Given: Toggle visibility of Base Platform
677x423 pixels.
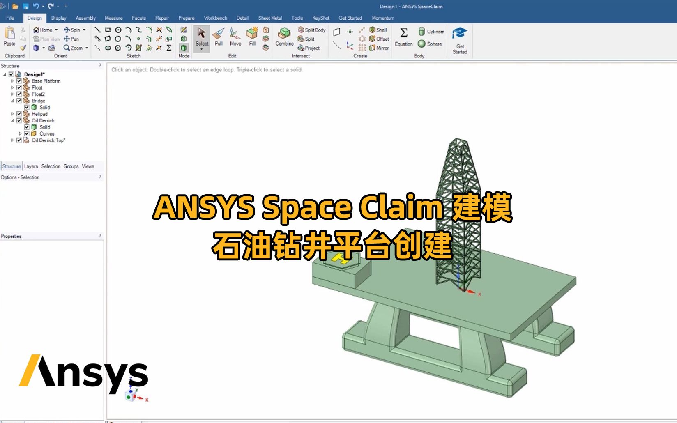Looking at the screenshot, I should 19,81.
